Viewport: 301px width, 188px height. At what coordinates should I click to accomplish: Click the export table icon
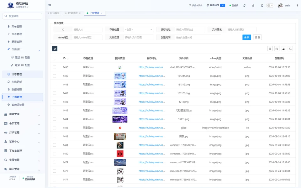283,49
